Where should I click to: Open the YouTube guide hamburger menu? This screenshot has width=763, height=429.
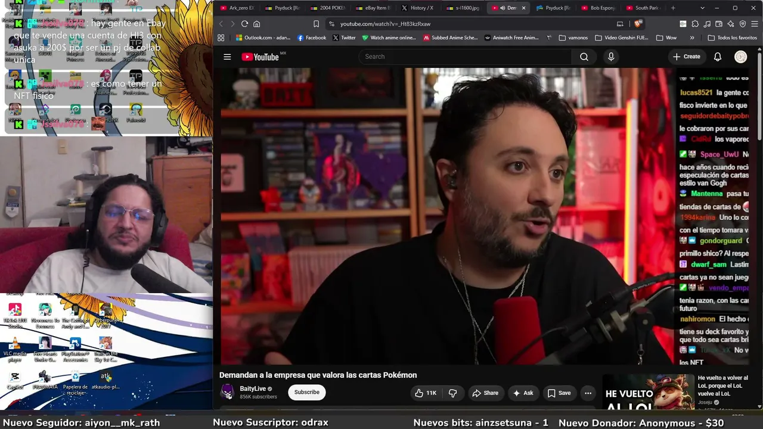227,57
